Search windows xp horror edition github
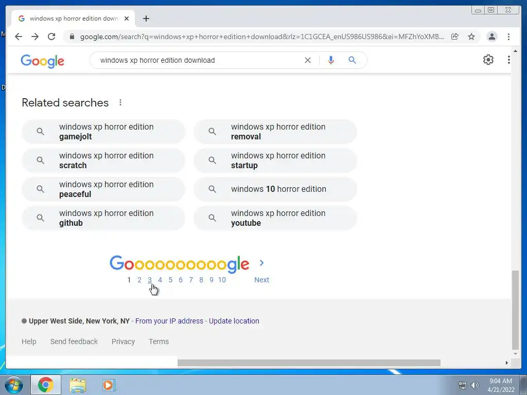 tap(103, 218)
